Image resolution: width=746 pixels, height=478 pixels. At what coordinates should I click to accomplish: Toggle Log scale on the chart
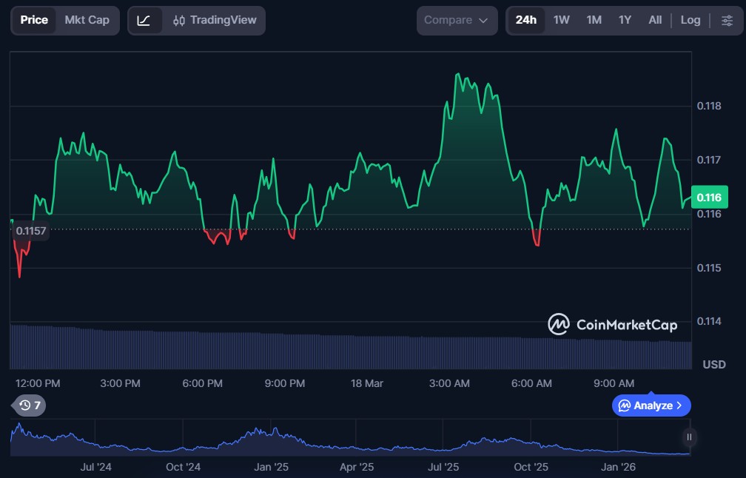[690, 21]
